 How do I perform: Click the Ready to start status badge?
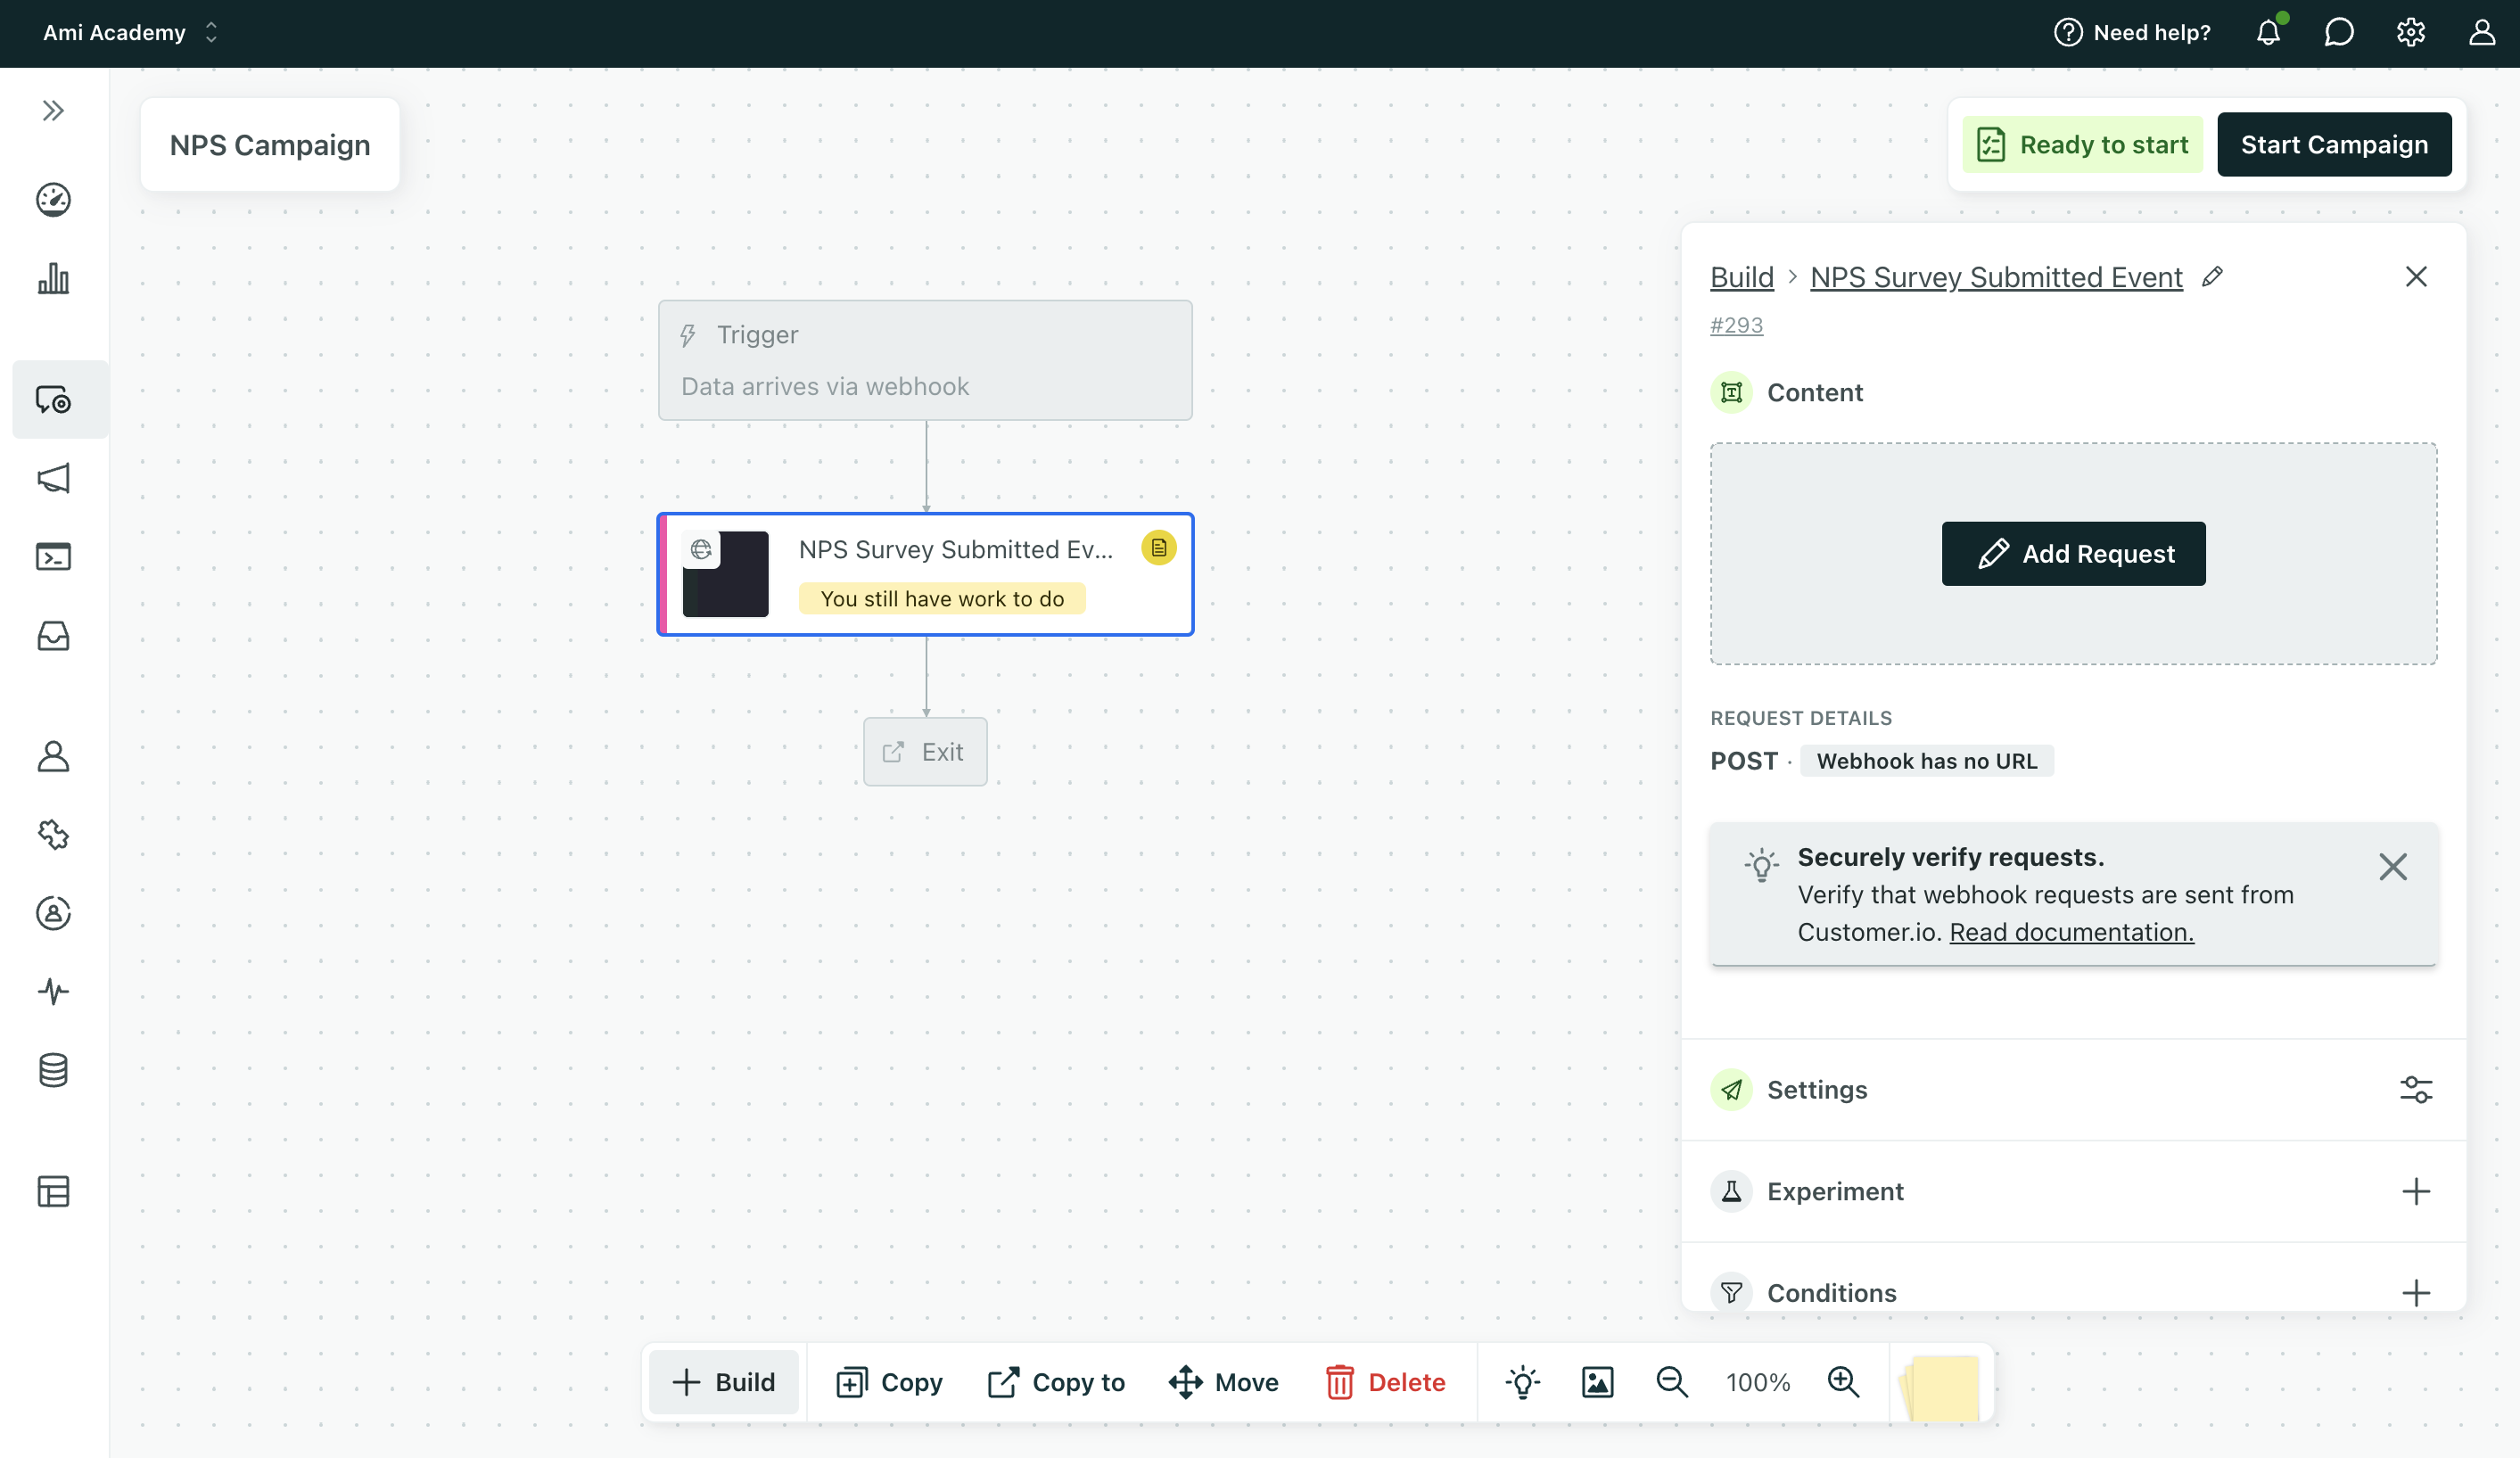[2082, 145]
